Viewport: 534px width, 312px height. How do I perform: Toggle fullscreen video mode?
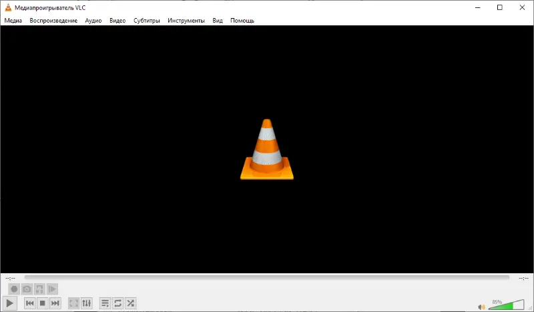[x=73, y=303]
